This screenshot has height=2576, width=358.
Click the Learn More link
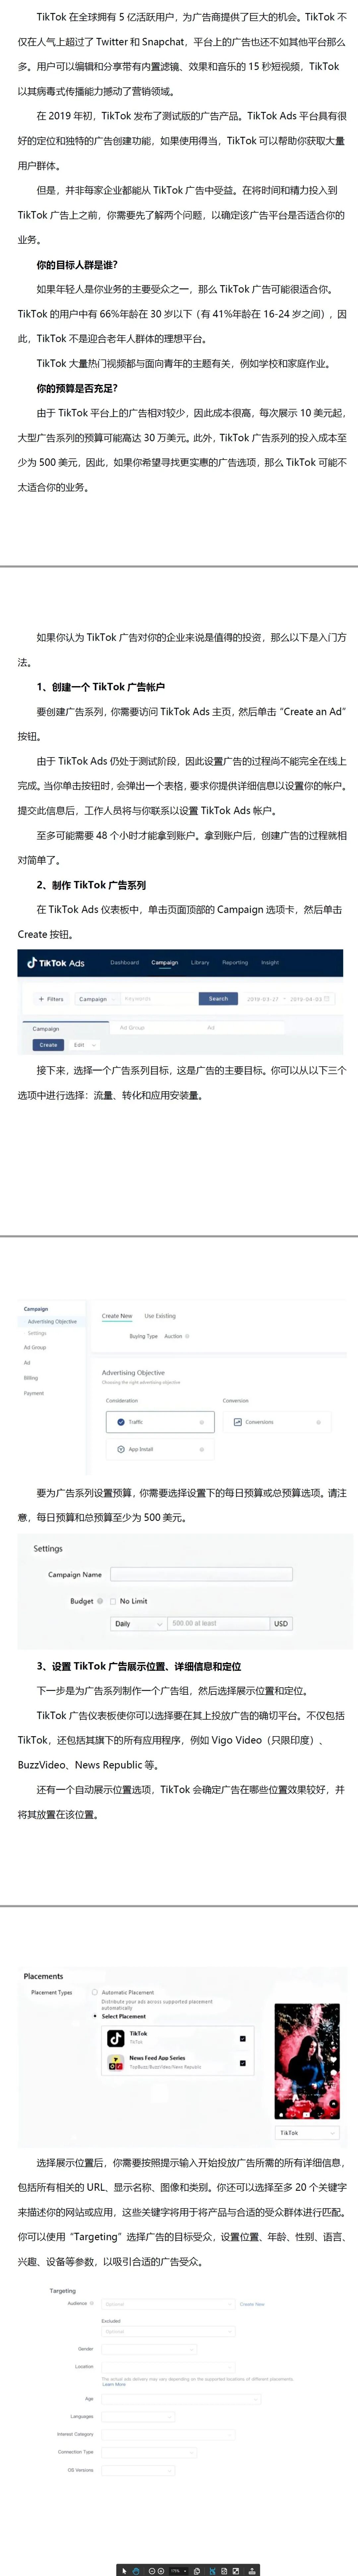pos(114,2384)
